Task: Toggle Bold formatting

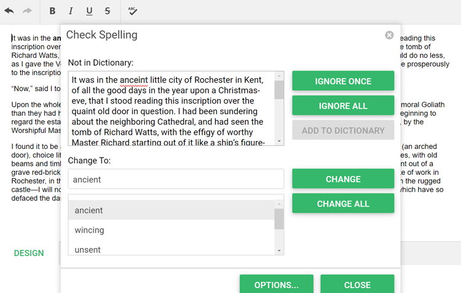Action: (52, 11)
